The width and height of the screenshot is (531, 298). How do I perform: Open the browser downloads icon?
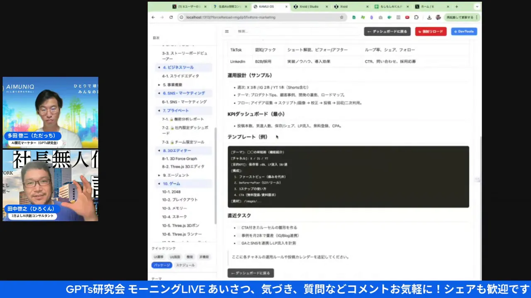[x=429, y=17]
